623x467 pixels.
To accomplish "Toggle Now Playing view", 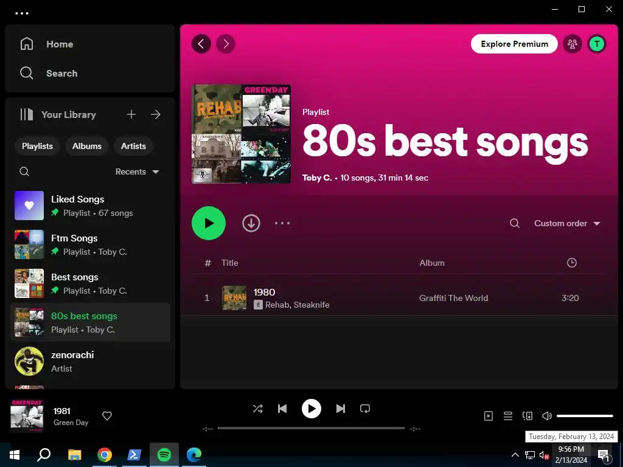I will 489,416.
